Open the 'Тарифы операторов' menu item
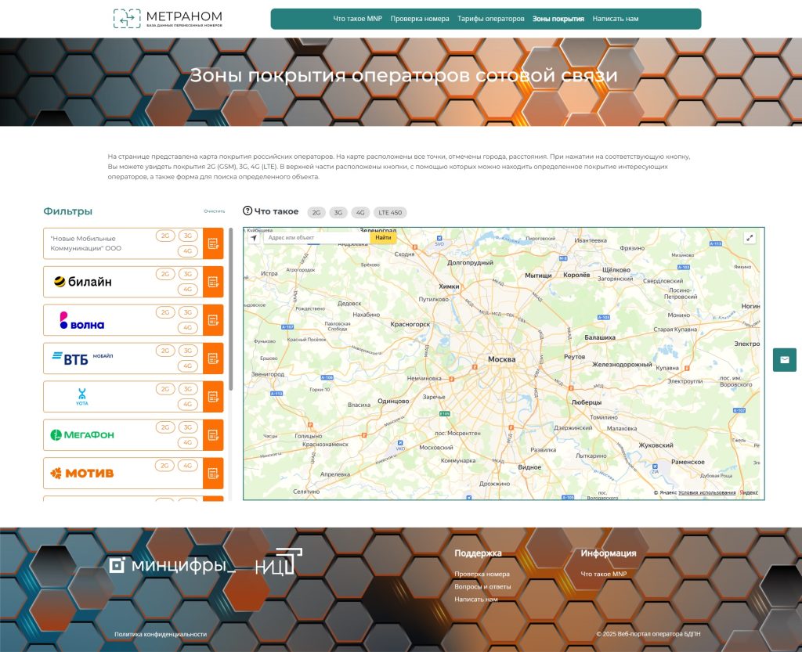 point(491,19)
